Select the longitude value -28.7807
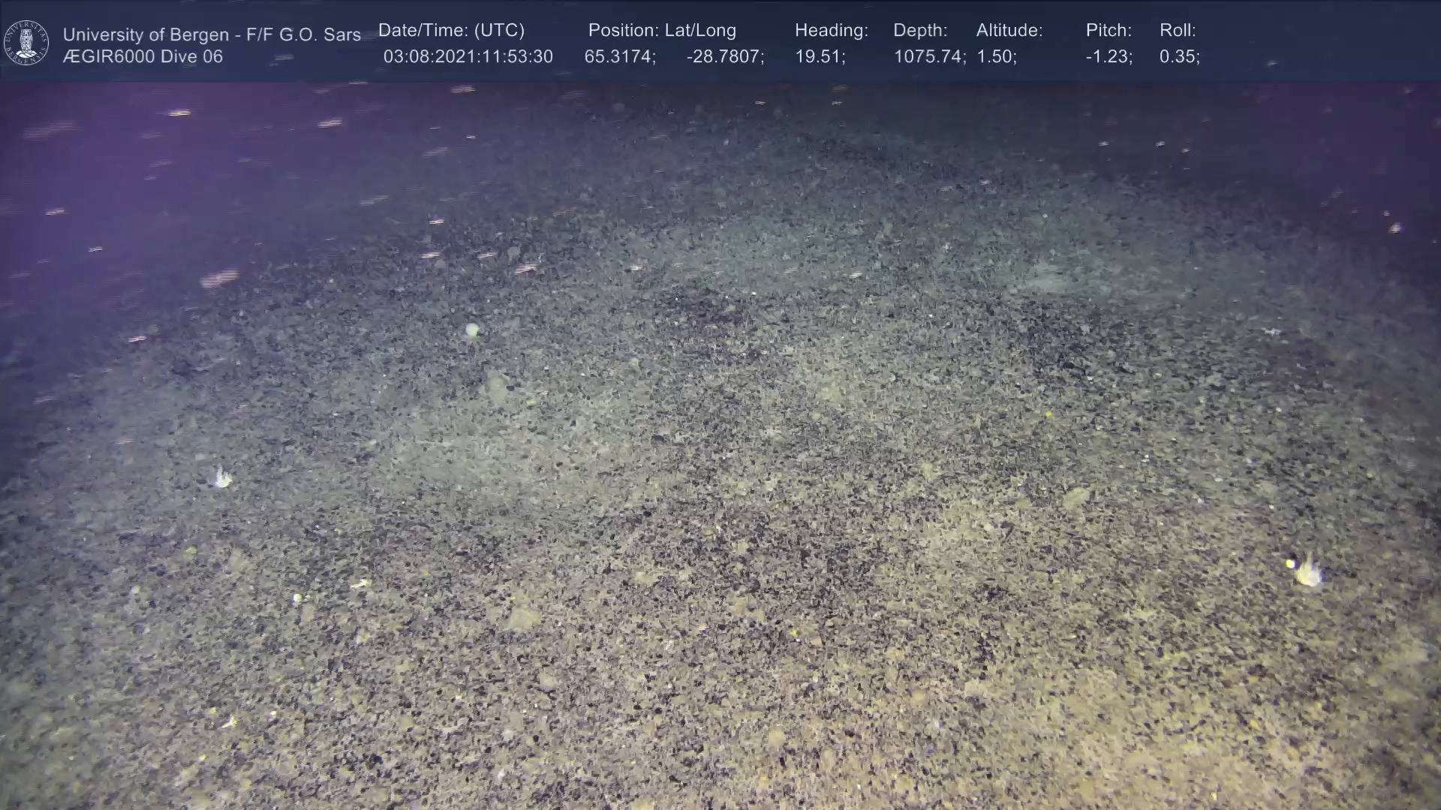The height and width of the screenshot is (810, 1441). point(724,57)
